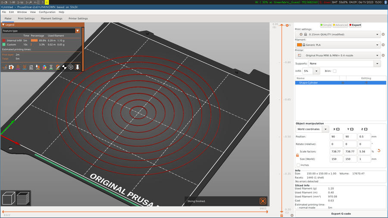Open Generic PLA filament dropdown
The image size is (388, 218).
click(338, 45)
